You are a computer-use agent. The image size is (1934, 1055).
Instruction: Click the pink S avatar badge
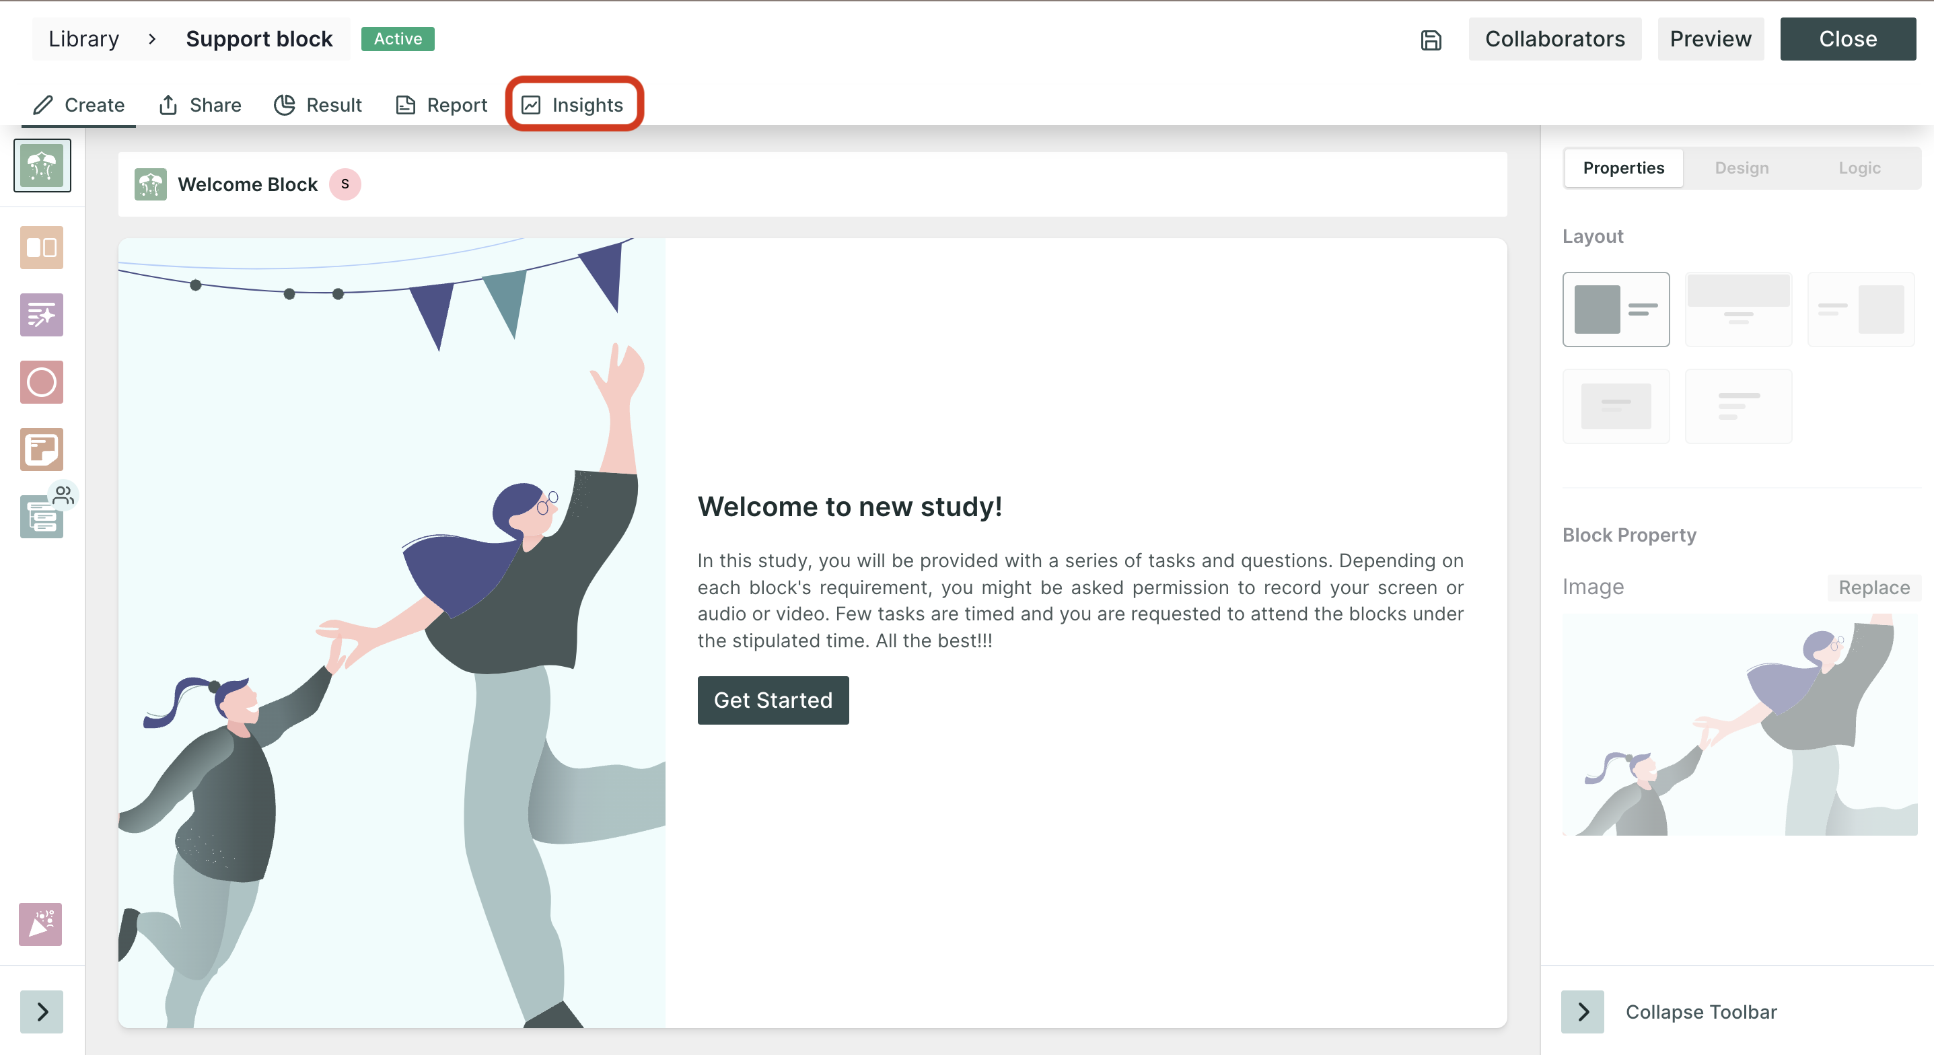click(345, 184)
